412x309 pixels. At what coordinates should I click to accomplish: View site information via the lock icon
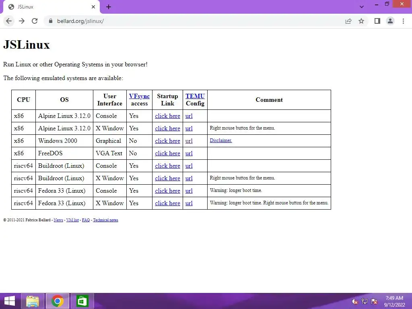point(51,21)
